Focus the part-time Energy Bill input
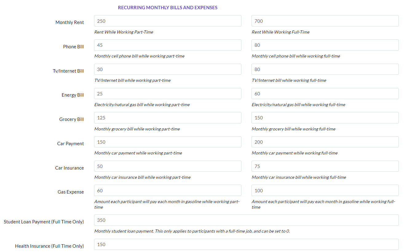This screenshot has width=404, height=252. pos(168,94)
